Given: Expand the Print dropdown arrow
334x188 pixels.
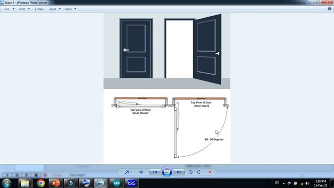Looking at the screenshot, I should coord(29,9).
